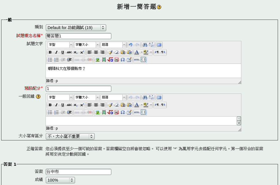Click the HTML source button in 試題文字 editor
The width and height of the screenshot is (280, 185).
pos(137,60)
